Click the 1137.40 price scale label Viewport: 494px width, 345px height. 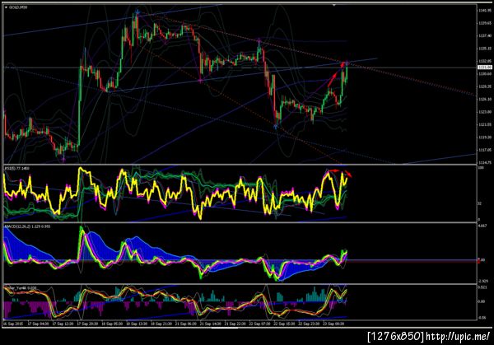coord(485,36)
